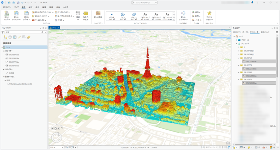Toggle the WorldElevation3D/Terrain3D checkbox
Screen dimensions: 280x150
click(9, 84)
